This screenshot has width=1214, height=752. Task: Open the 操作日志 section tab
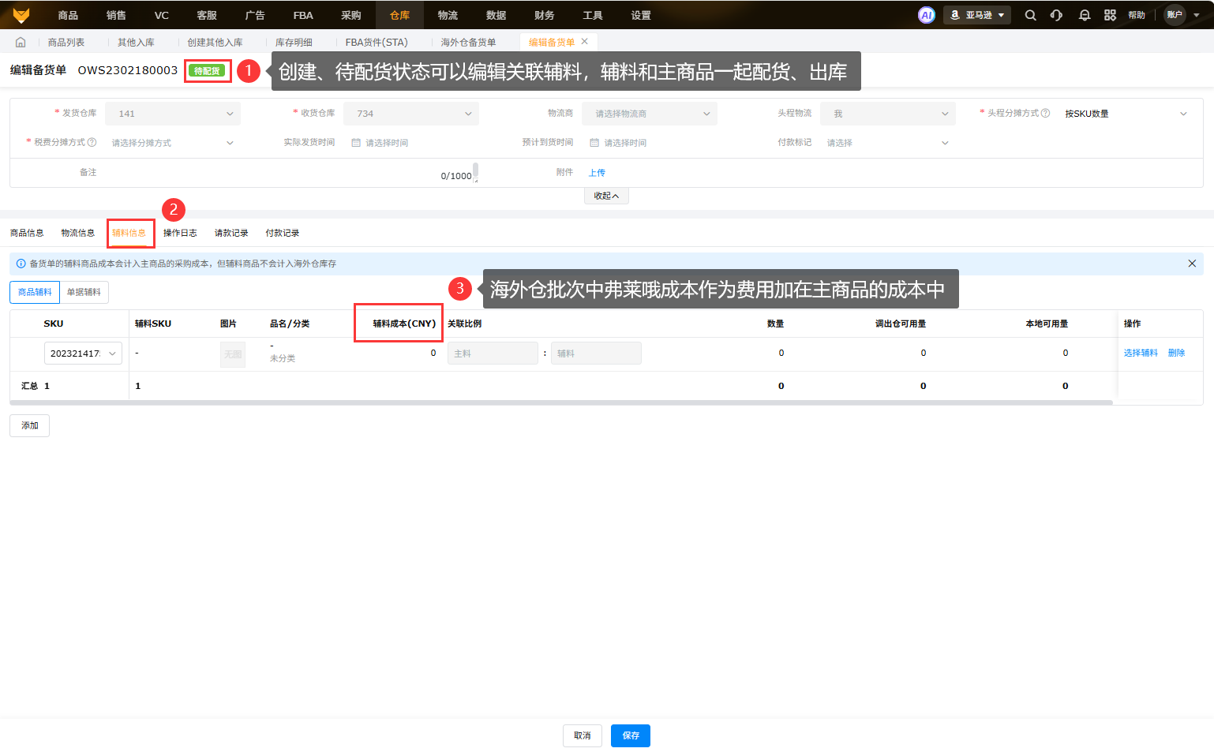(180, 233)
